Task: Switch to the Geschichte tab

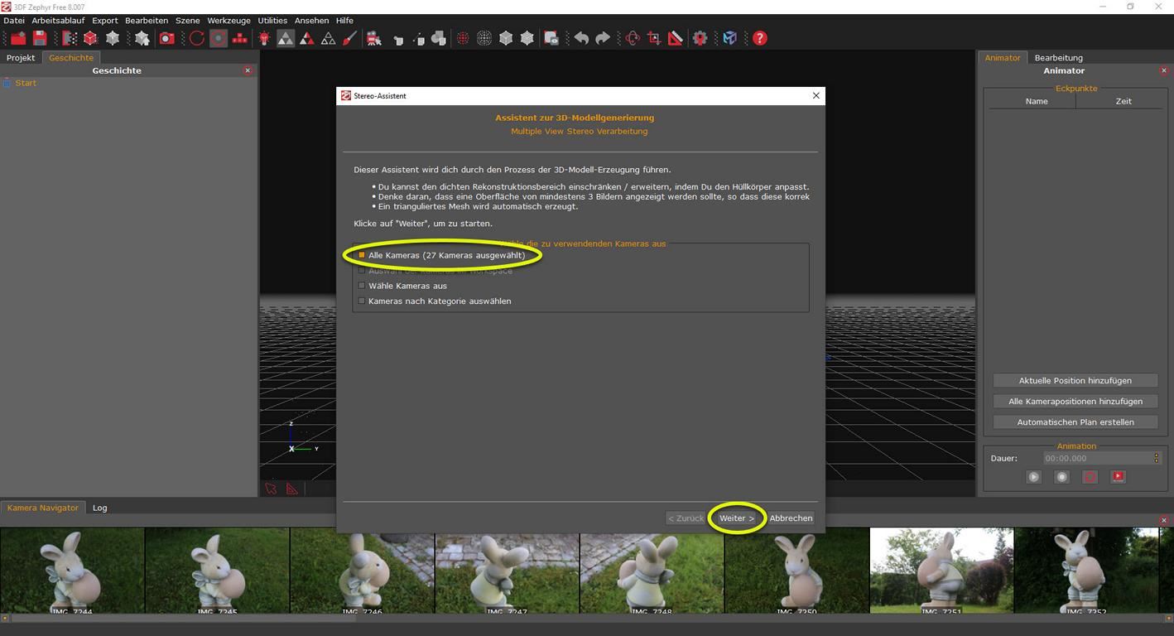Action: (71, 58)
